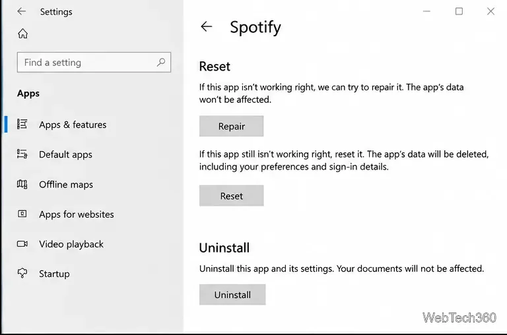Click the Video playback camera icon
The height and width of the screenshot is (335, 507).
coord(22,243)
